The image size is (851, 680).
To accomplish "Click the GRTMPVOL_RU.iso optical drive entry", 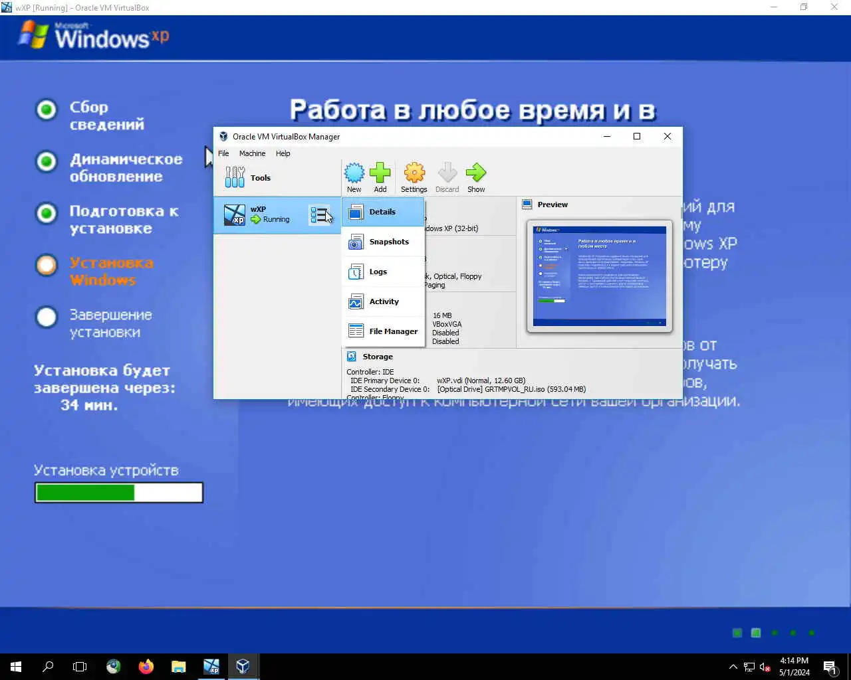I will click(511, 389).
